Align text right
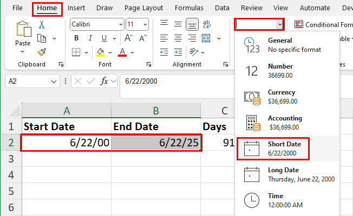Screen dimensions: 353x216 point(192,38)
